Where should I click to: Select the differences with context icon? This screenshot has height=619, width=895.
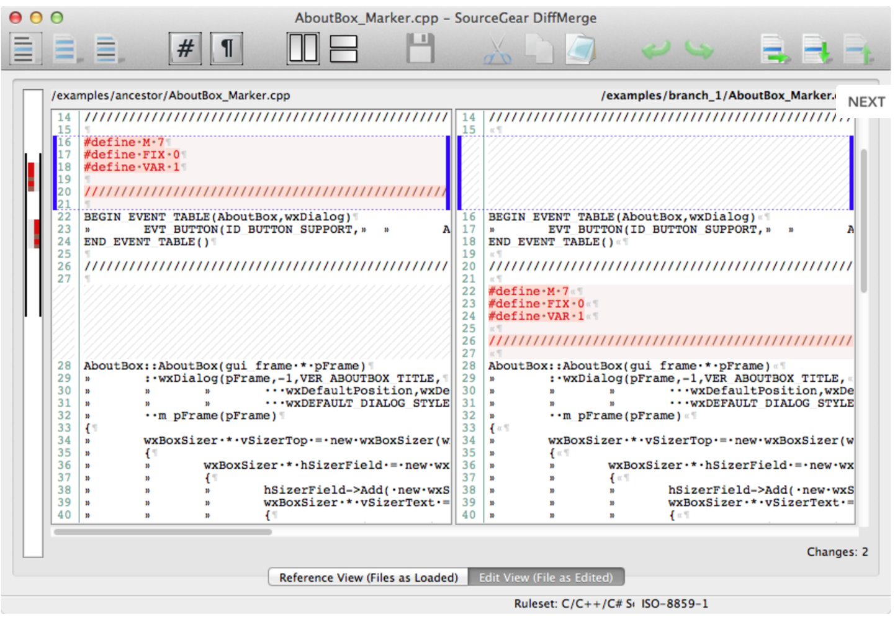coord(107,49)
